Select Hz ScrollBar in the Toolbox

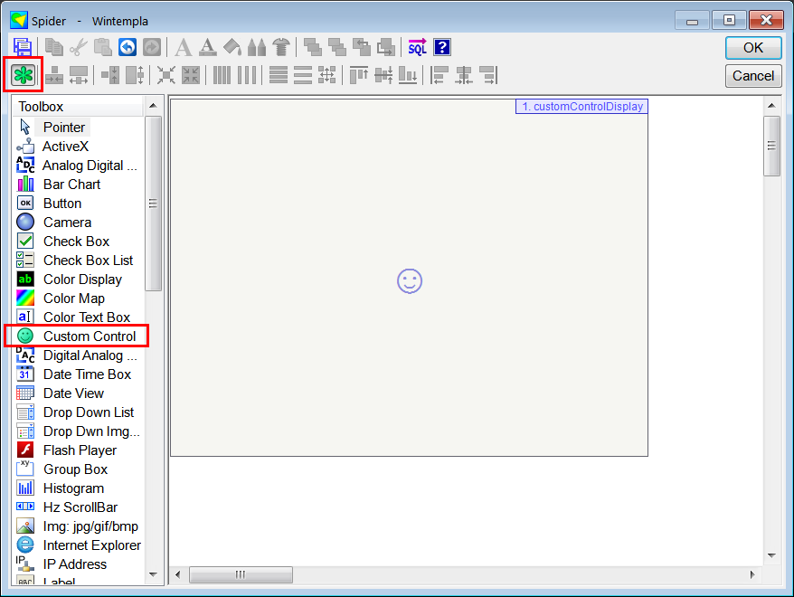tap(80, 507)
